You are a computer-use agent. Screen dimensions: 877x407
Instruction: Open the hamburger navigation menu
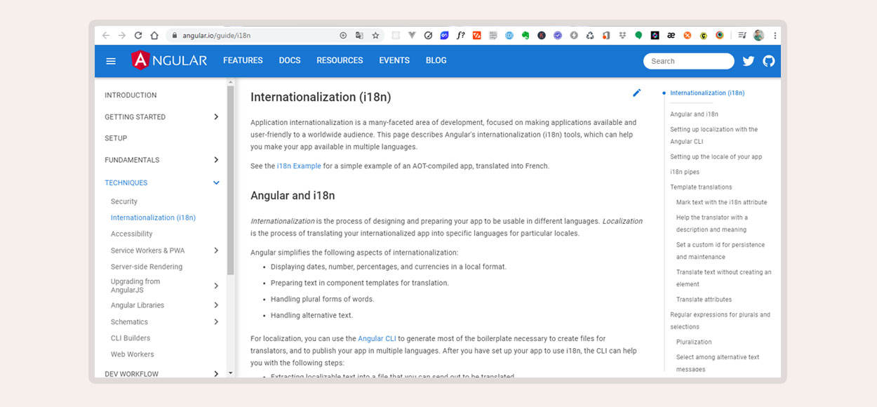[x=111, y=61]
